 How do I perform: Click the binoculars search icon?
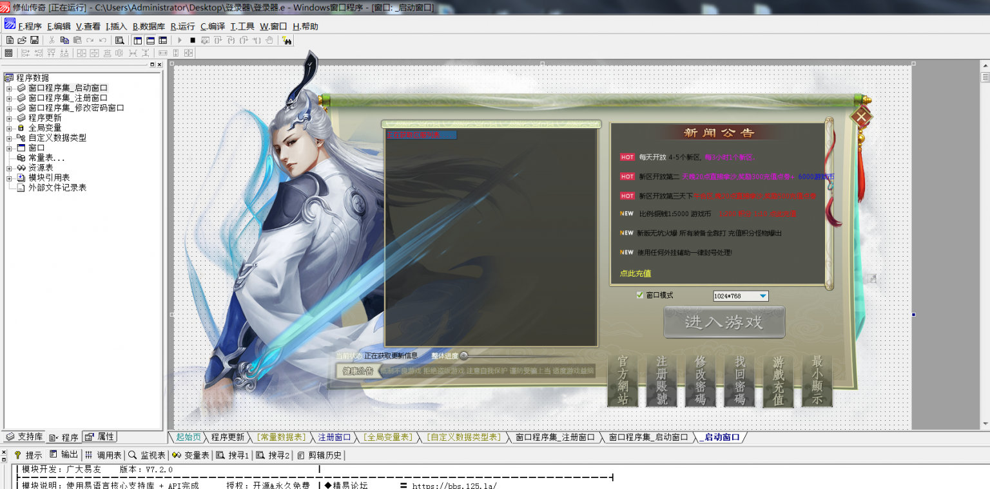[287, 40]
